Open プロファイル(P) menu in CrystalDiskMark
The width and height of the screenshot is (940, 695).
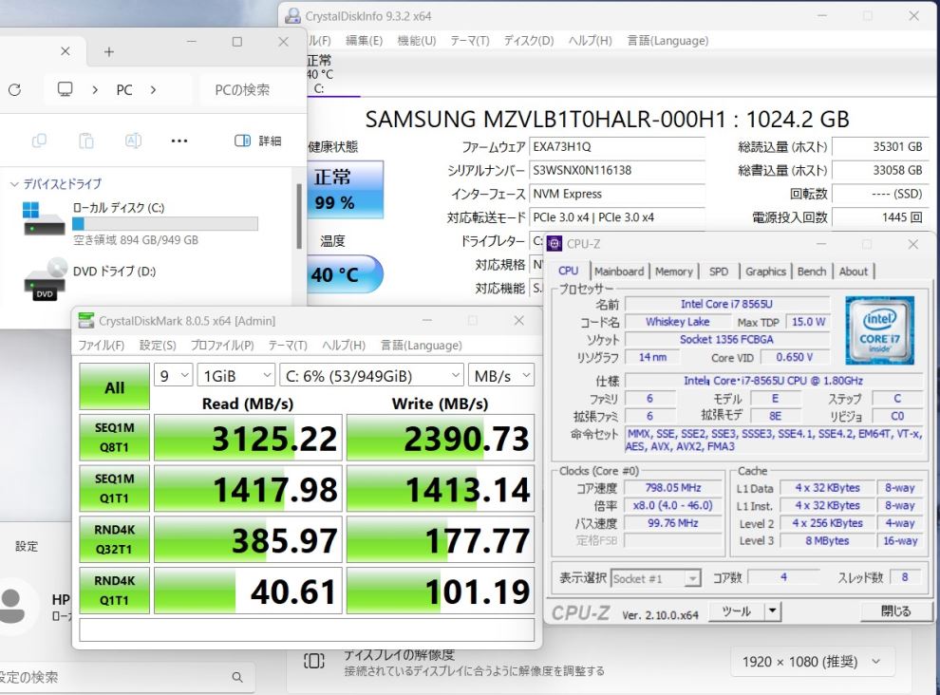pyautogui.click(x=222, y=346)
